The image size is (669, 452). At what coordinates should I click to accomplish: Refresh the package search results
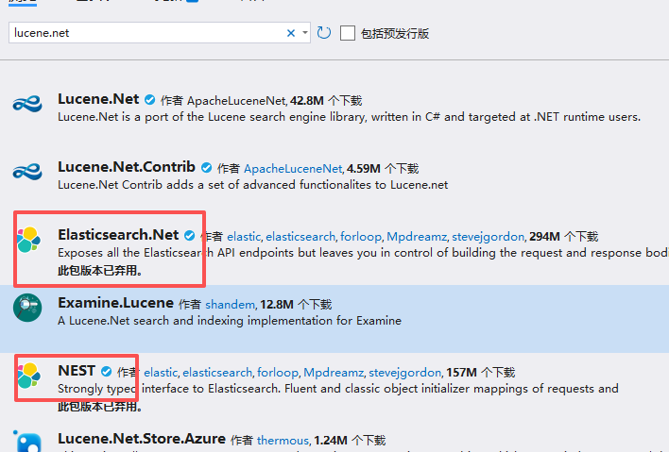[x=324, y=33]
